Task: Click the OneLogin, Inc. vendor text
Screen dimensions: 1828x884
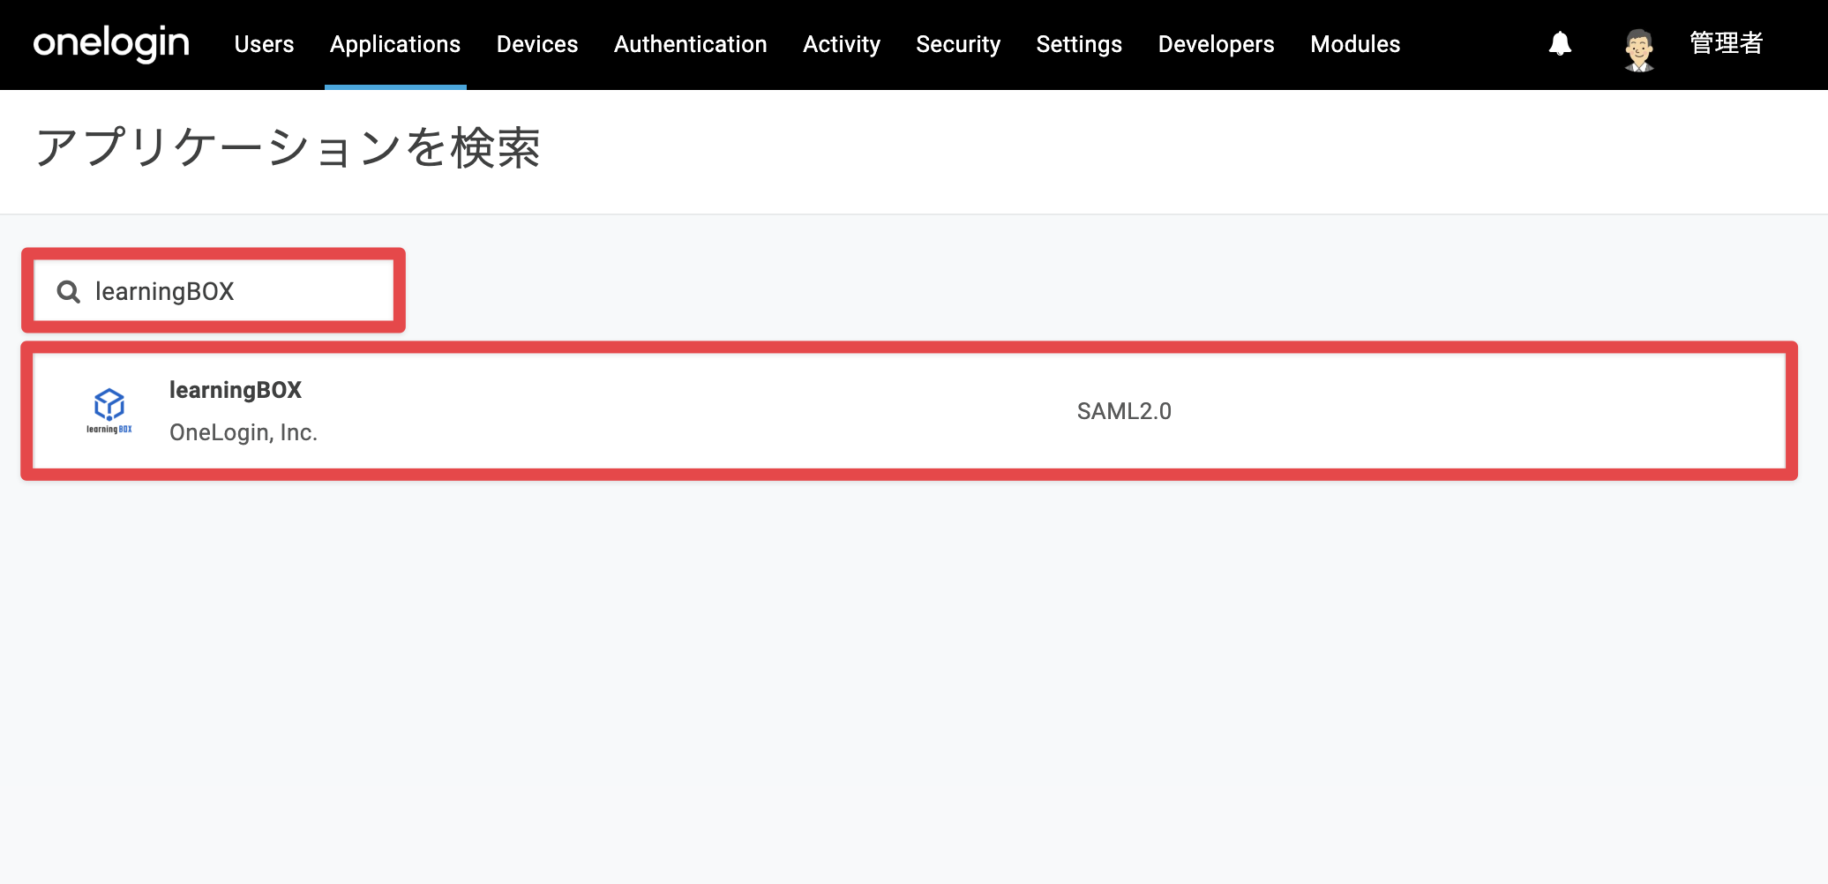Action: (x=243, y=432)
